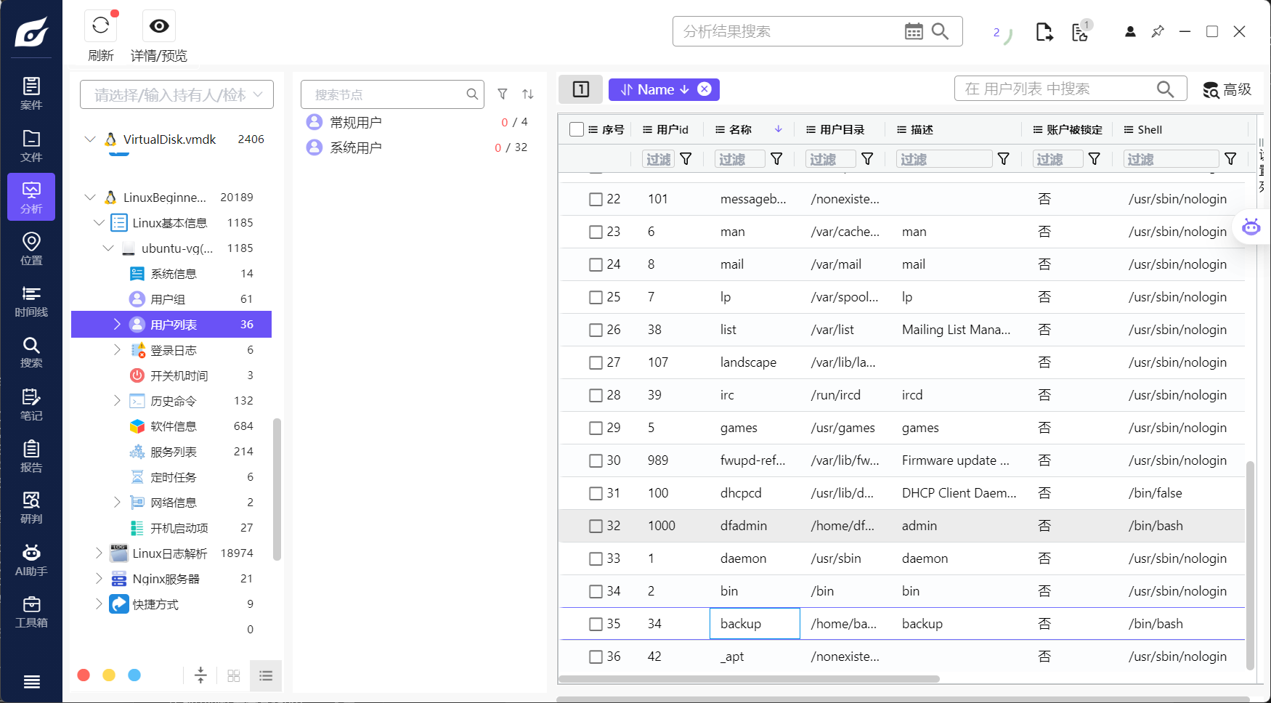Open the AI助手 section in the sidebar
This screenshot has width=1271, height=703.
[31, 559]
